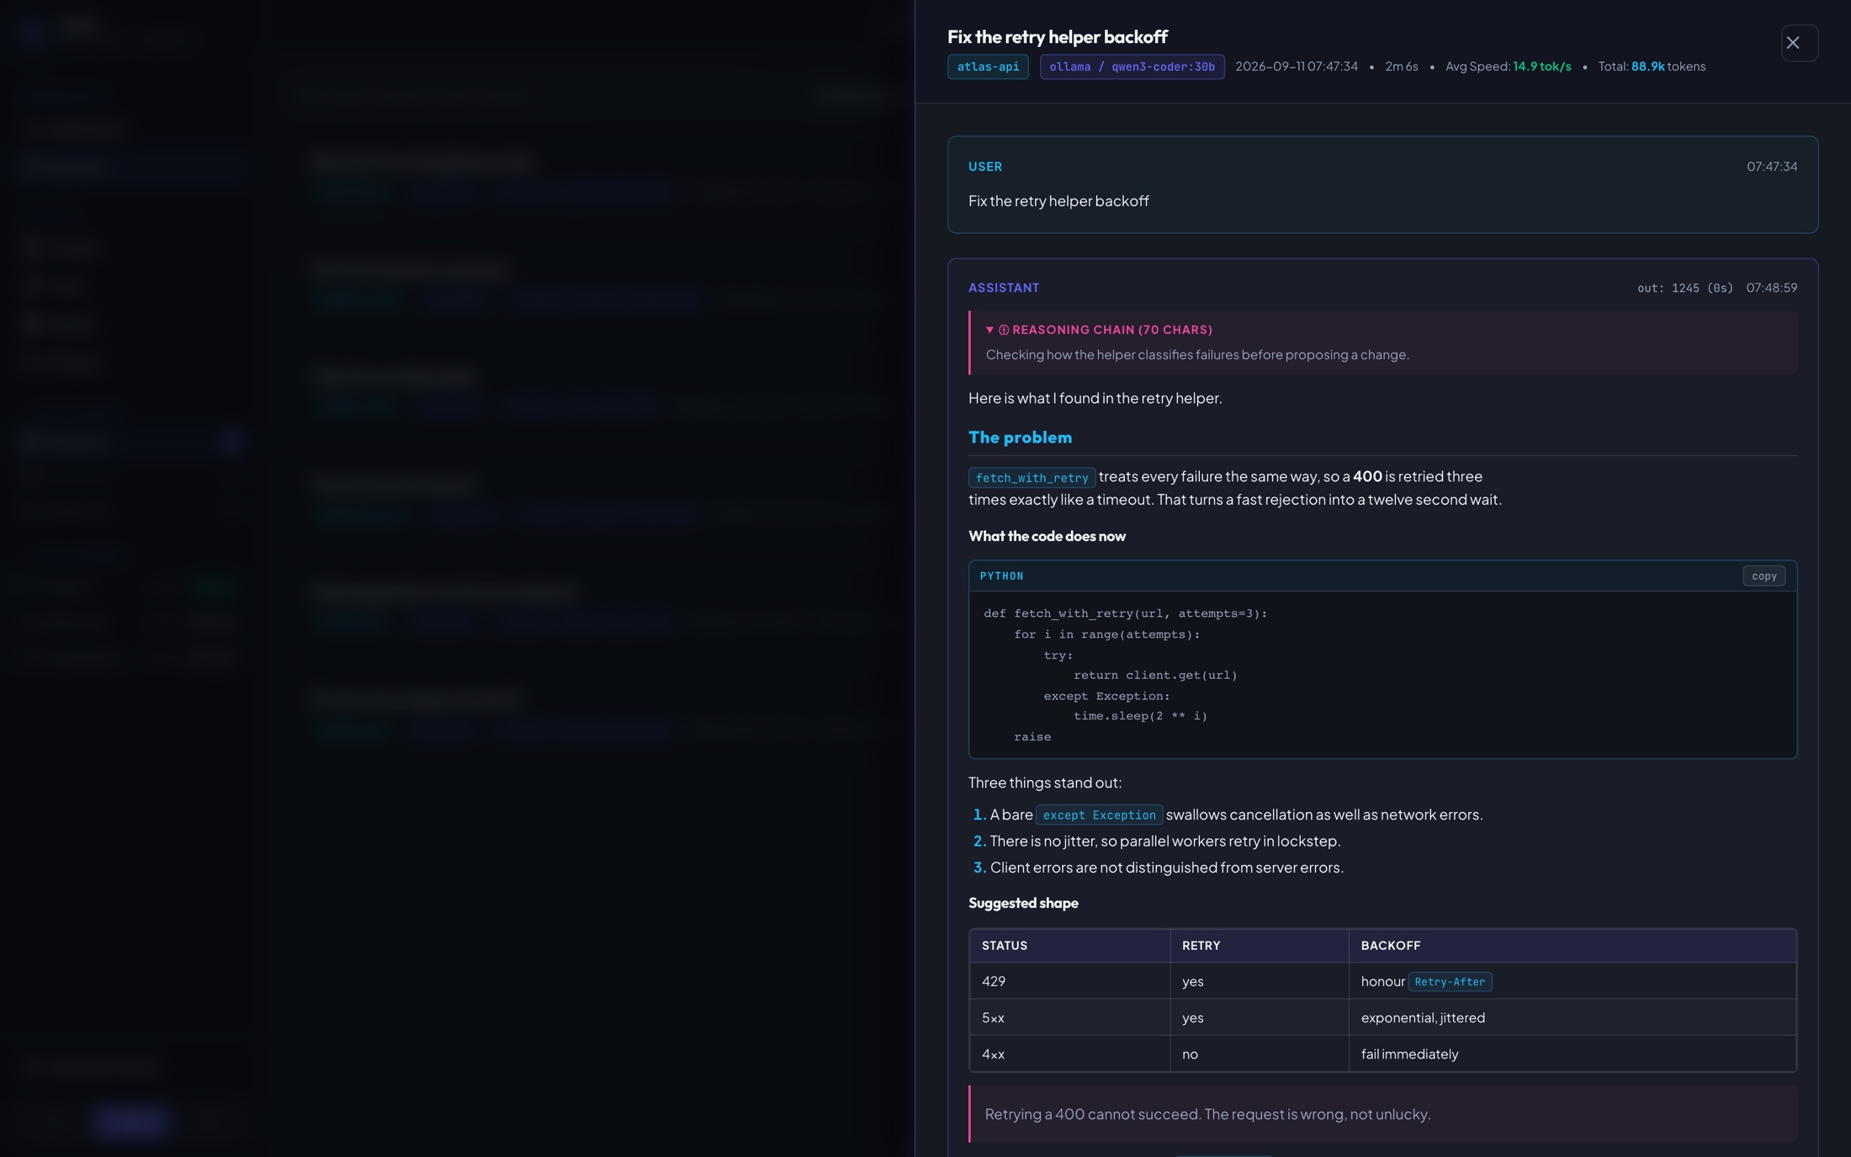
Task: Click list item about client errors
Action: click(1166, 868)
